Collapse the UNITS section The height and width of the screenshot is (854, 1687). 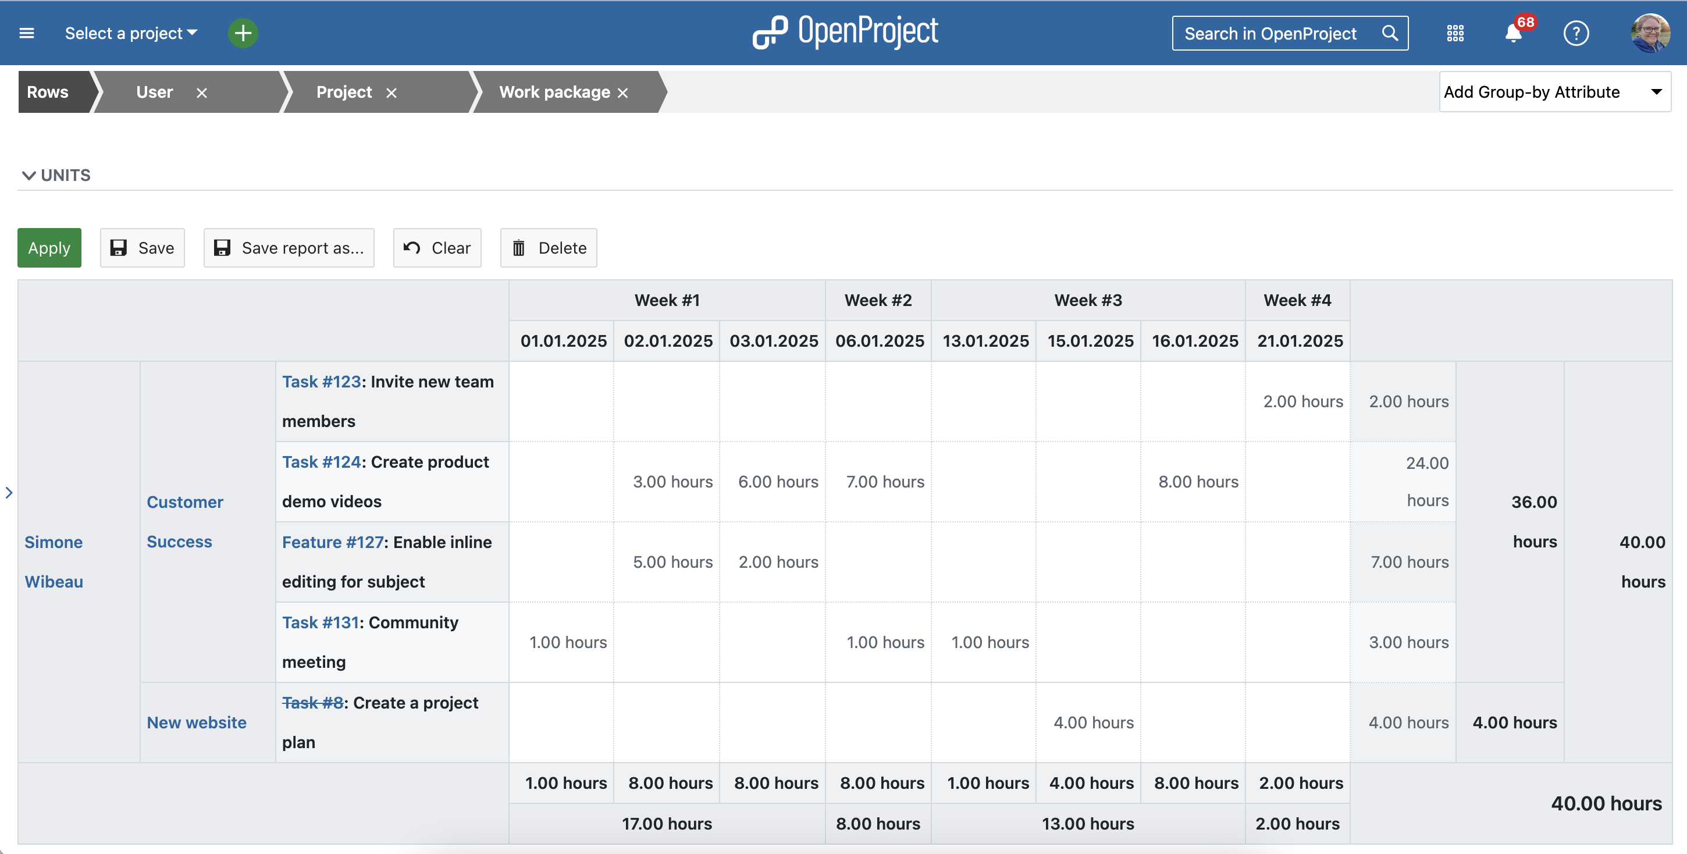pos(56,175)
